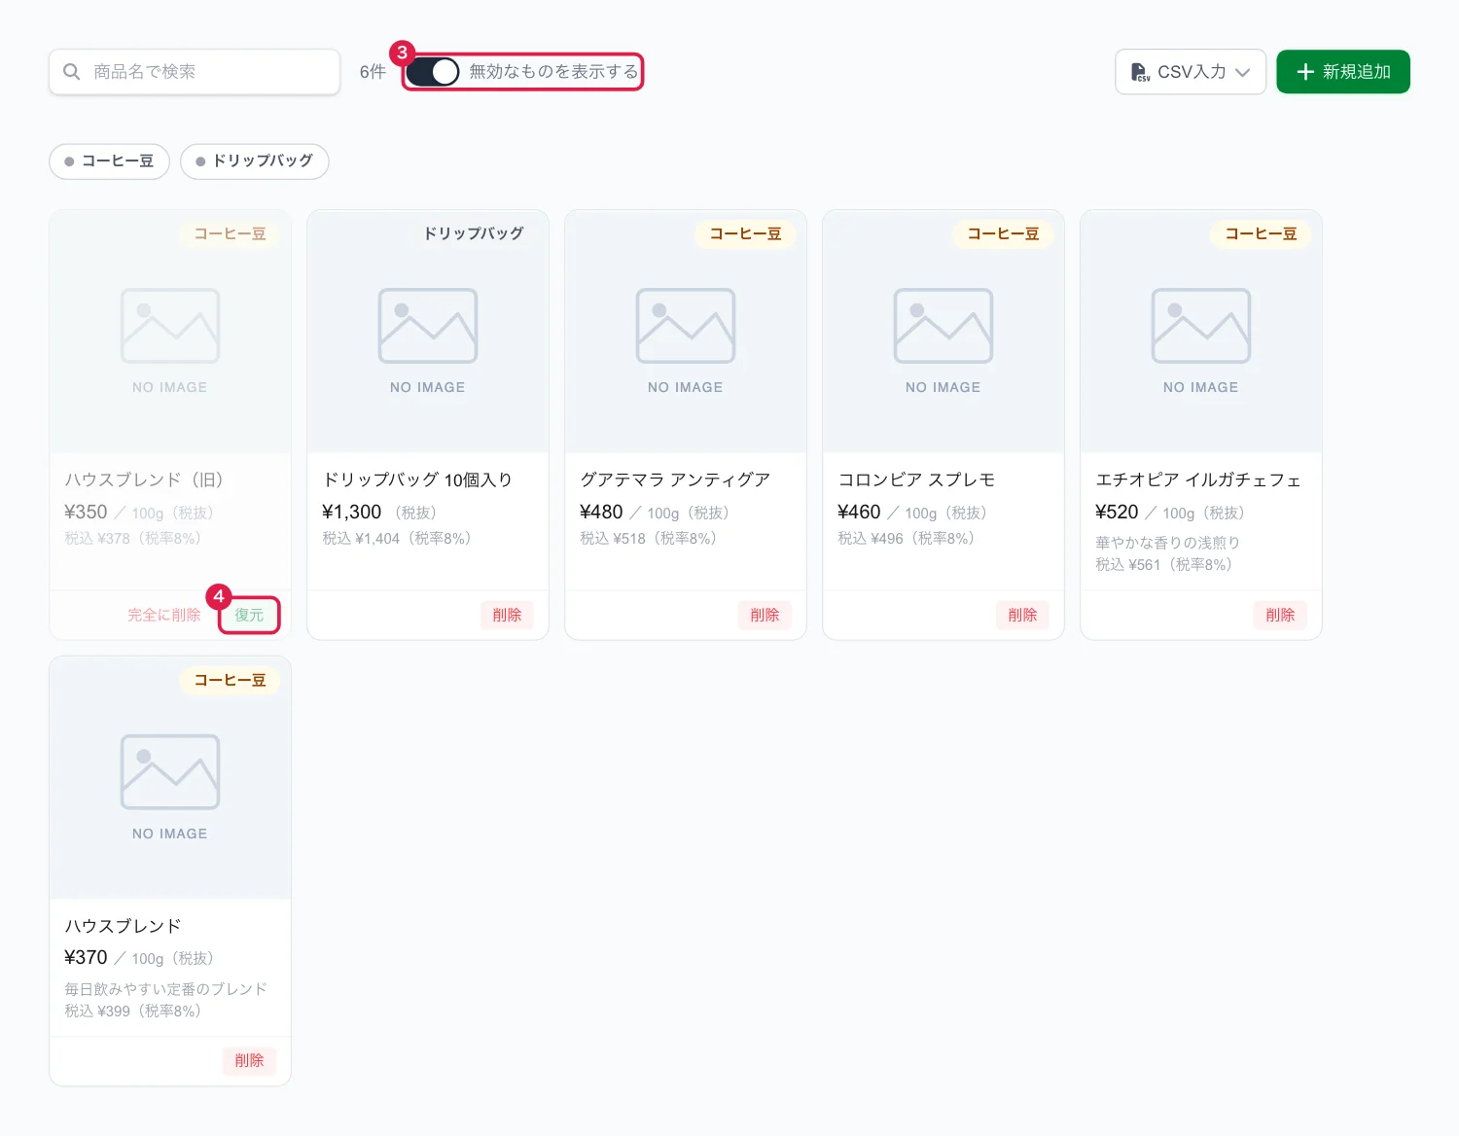This screenshot has height=1136, width=1459.
Task: Click the ¥1,300 price text
Action: (x=352, y=513)
